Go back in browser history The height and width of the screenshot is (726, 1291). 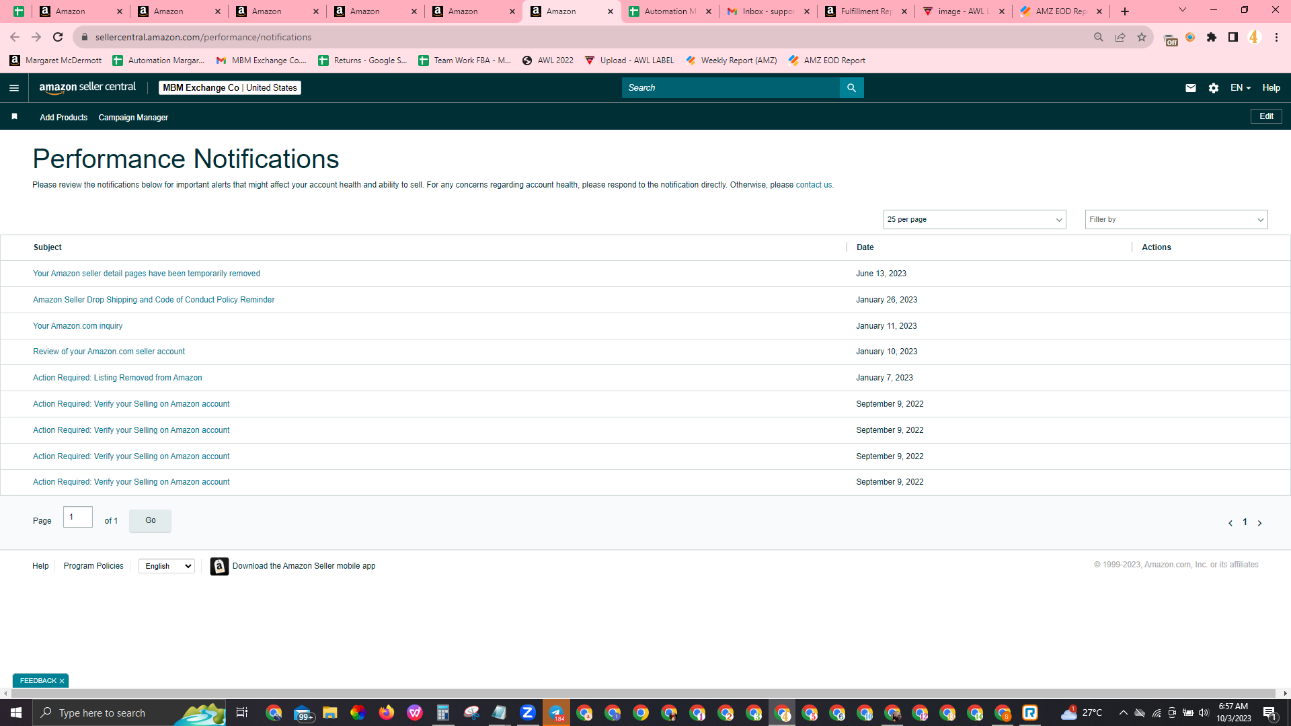click(15, 37)
